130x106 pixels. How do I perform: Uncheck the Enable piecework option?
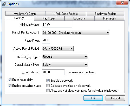(48, 80)
